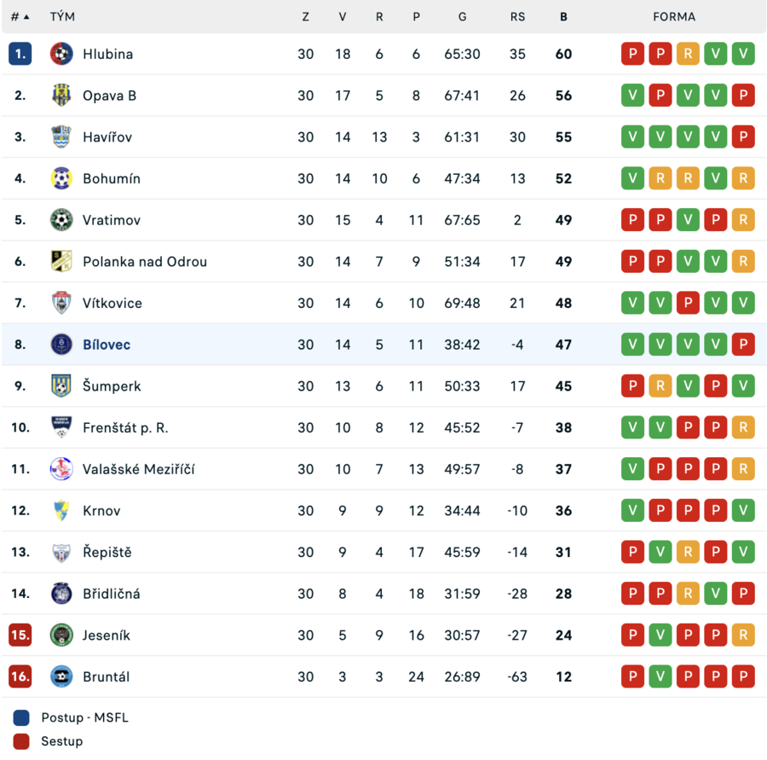Image resolution: width=767 pixels, height=760 pixels.
Task: Open the Polanka nad Odrou crest
Action: (61, 261)
